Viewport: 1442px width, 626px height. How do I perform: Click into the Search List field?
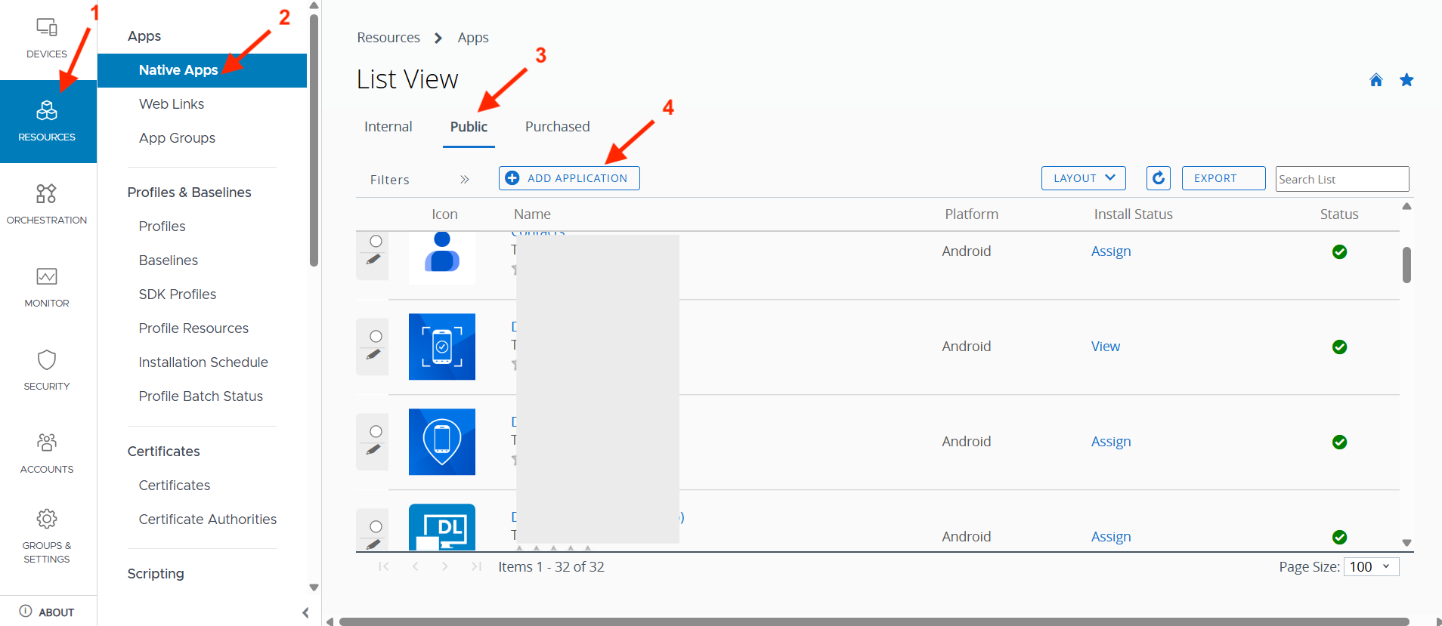1341,179
